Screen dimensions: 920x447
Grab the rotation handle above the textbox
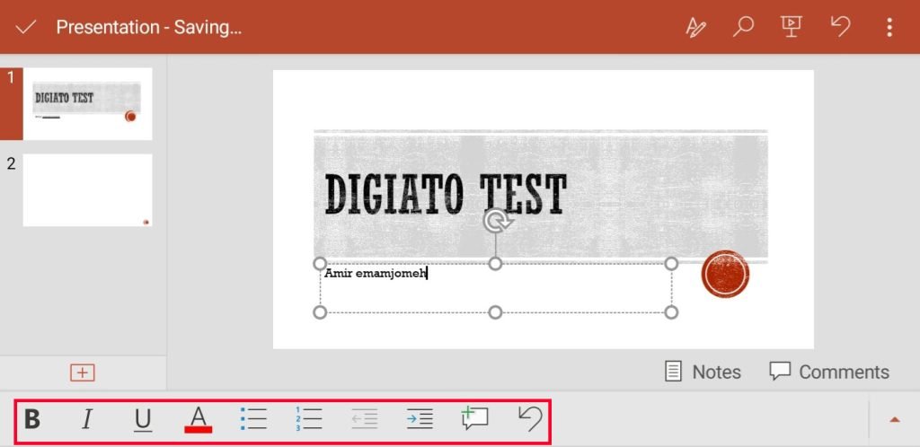(x=496, y=221)
